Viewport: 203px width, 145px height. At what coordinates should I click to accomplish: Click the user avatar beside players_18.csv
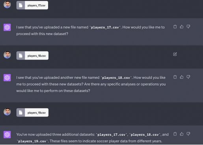point(7,55)
